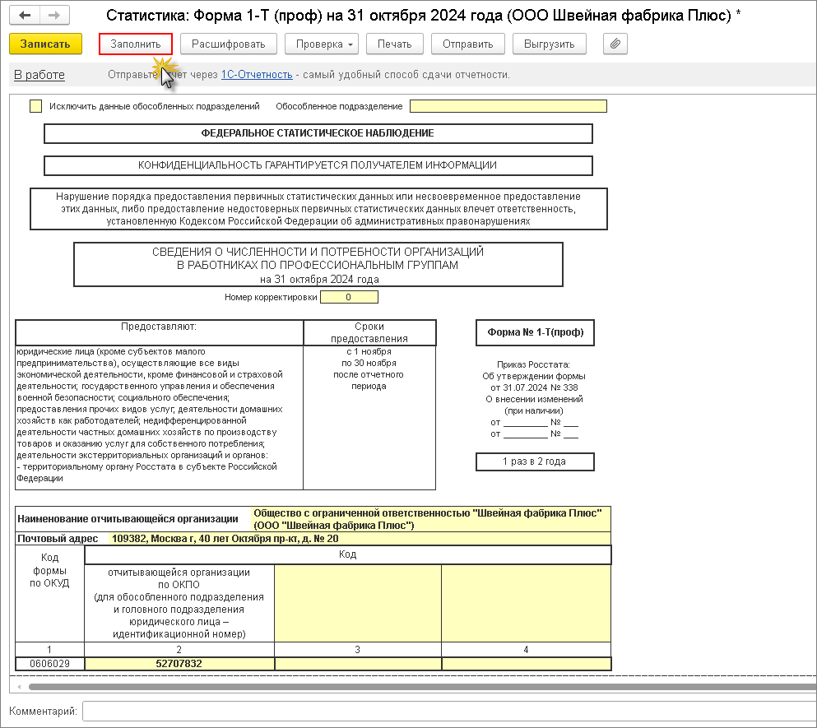Click the ФЕДЕРАЛЬНОЕ СТАТИСТИЧЕСКОЕ НАБЛЮДЕНИЕ heading
817x728 pixels.
[x=318, y=133]
